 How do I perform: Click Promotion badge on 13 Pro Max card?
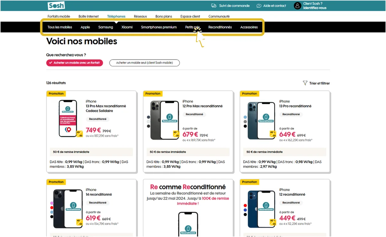click(x=56, y=94)
